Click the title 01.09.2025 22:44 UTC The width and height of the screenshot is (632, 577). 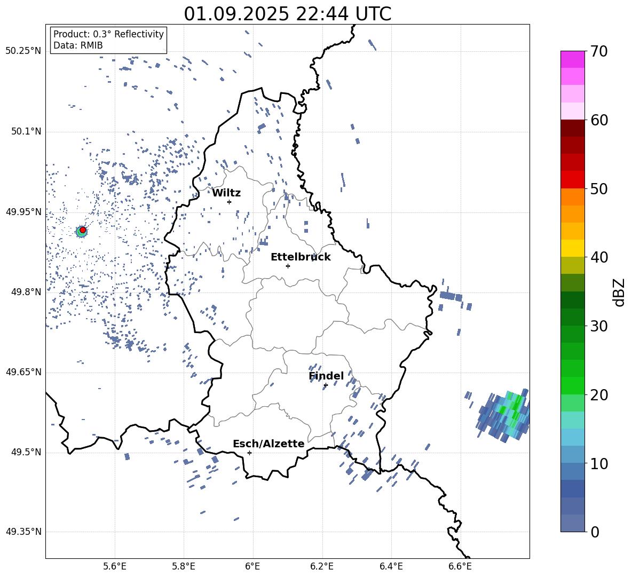(x=288, y=14)
